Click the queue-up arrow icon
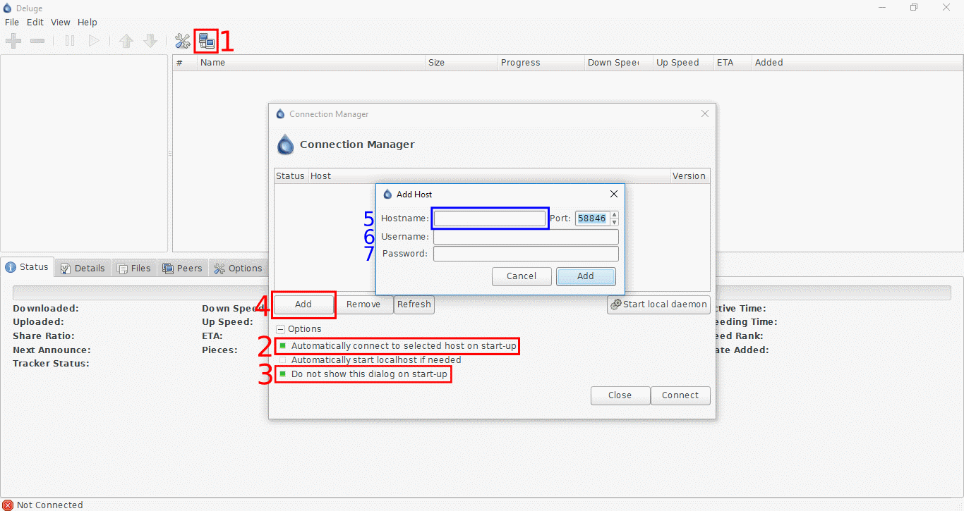 pos(126,40)
